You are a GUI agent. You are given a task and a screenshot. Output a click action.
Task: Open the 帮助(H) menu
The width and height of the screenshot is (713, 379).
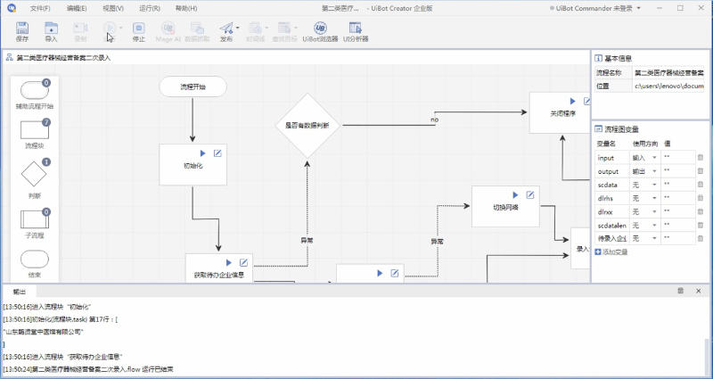coord(186,8)
